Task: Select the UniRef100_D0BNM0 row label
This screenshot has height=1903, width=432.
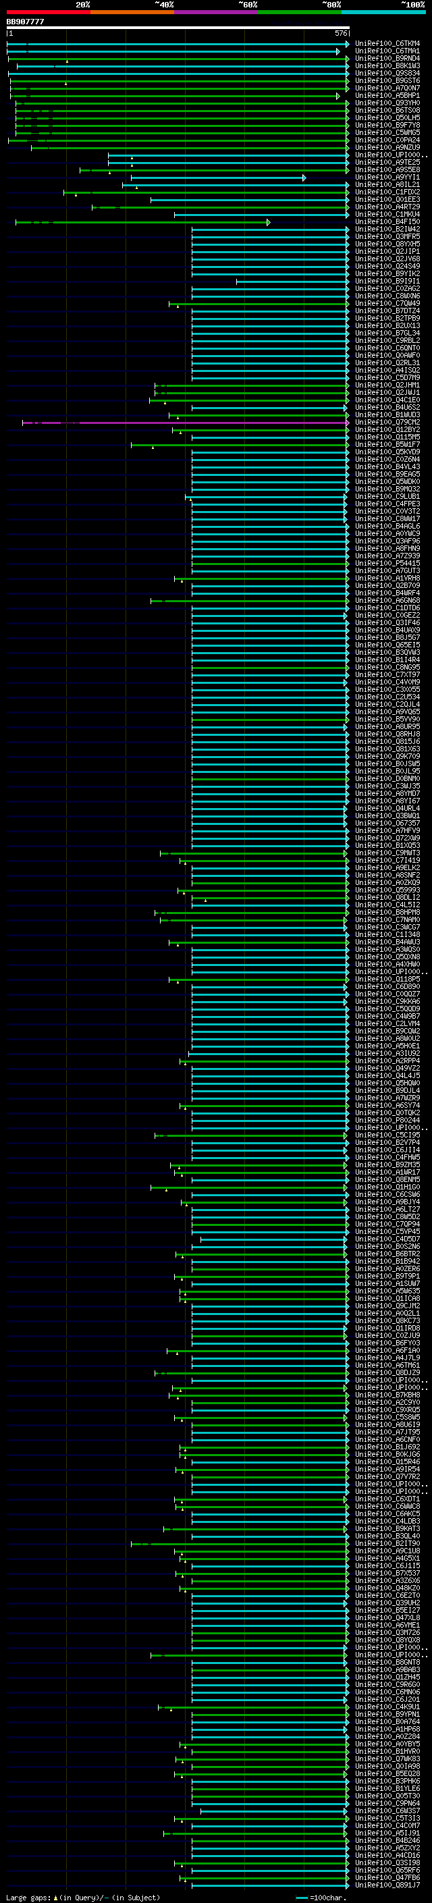Action: click(387, 778)
